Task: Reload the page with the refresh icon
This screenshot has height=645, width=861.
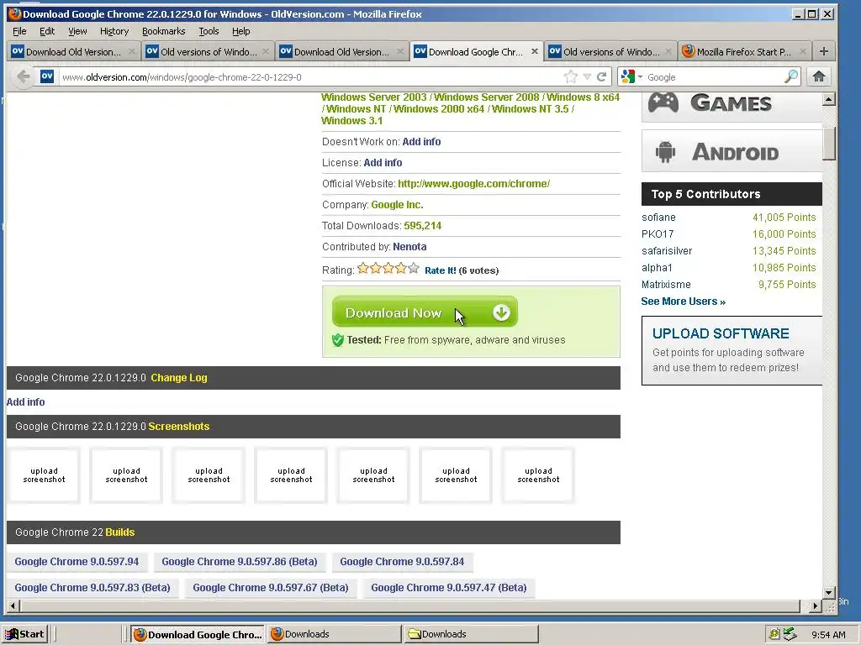Action: 602,76
